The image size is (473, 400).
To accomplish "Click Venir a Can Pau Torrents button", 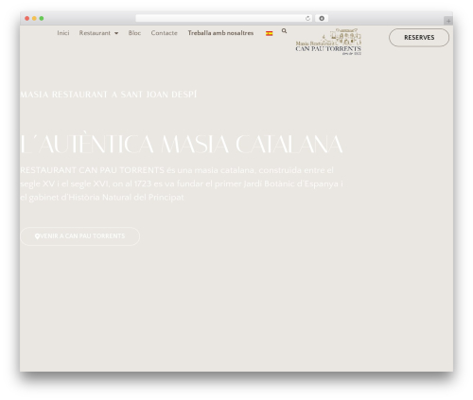I will point(79,236).
